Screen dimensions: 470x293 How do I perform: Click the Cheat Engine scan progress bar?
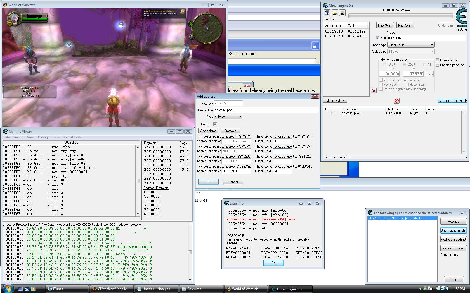400,16
